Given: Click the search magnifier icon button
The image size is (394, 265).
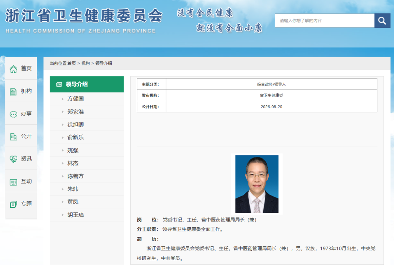Looking at the screenshot, I should pos(382,20).
